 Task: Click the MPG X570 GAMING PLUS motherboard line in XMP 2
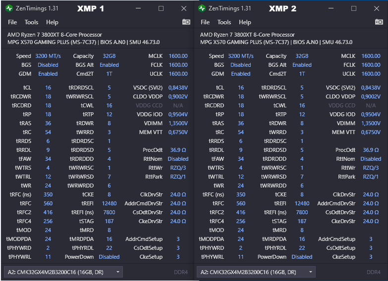276,42
